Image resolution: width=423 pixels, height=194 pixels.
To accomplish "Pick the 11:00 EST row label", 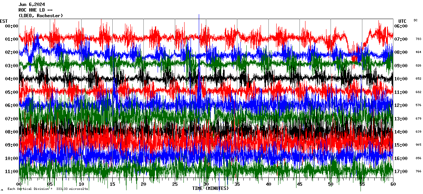I will click(12, 172).
